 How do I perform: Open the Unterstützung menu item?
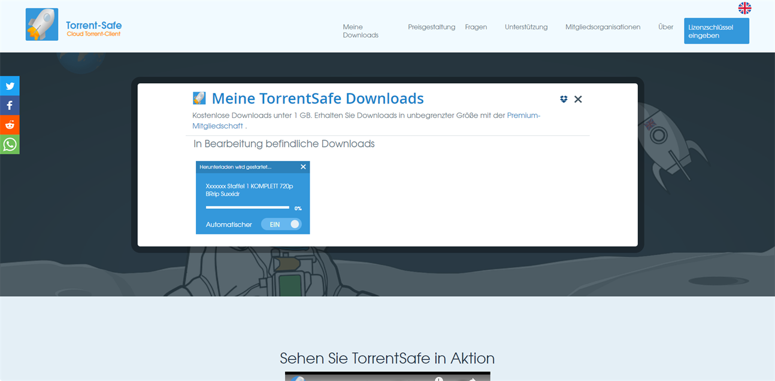[526, 27]
